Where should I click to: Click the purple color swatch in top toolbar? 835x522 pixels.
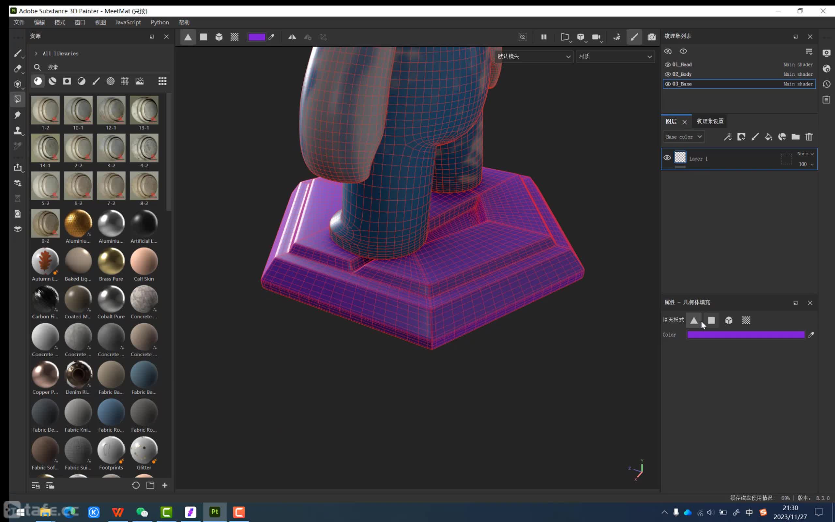coord(256,37)
